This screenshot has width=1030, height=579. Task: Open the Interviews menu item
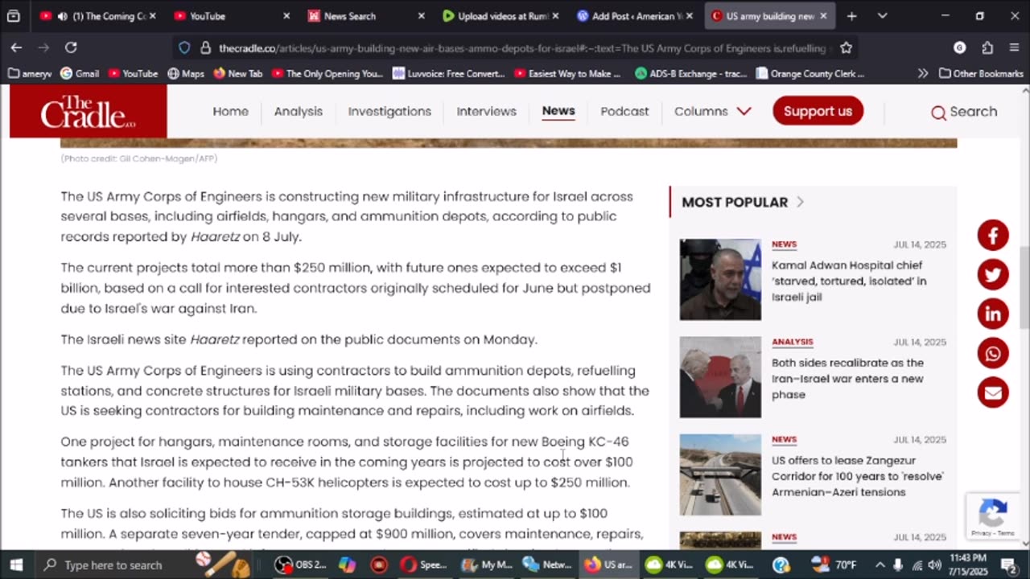pos(486,111)
